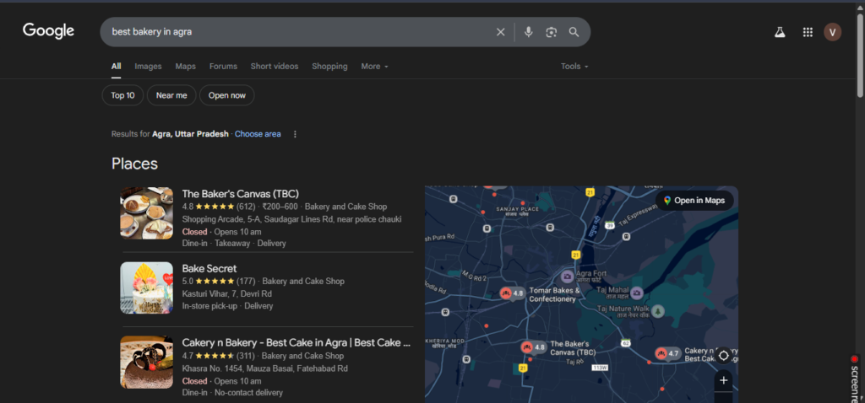Open Google account profile avatar
Viewport: 865px width, 403px height.
833,32
